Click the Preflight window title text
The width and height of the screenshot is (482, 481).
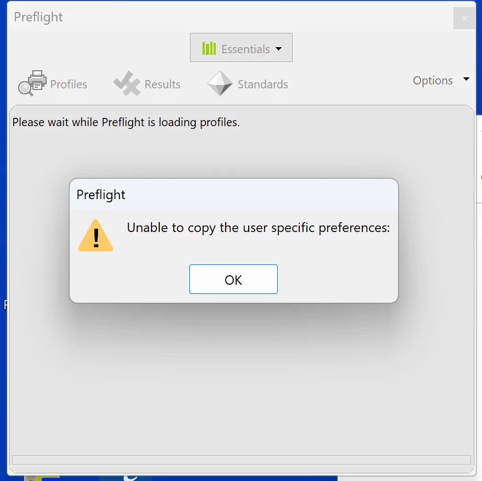pyautogui.click(x=38, y=17)
